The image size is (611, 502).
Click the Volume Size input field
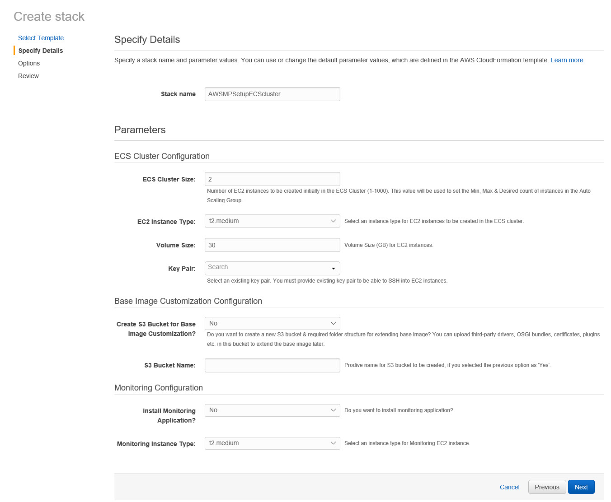coord(272,245)
